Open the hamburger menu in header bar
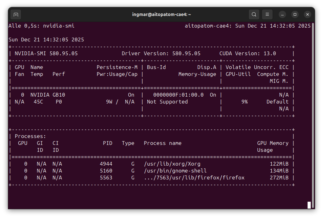Image resolution: width=323 pixels, height=218 pixels. [x=267, y=14]
